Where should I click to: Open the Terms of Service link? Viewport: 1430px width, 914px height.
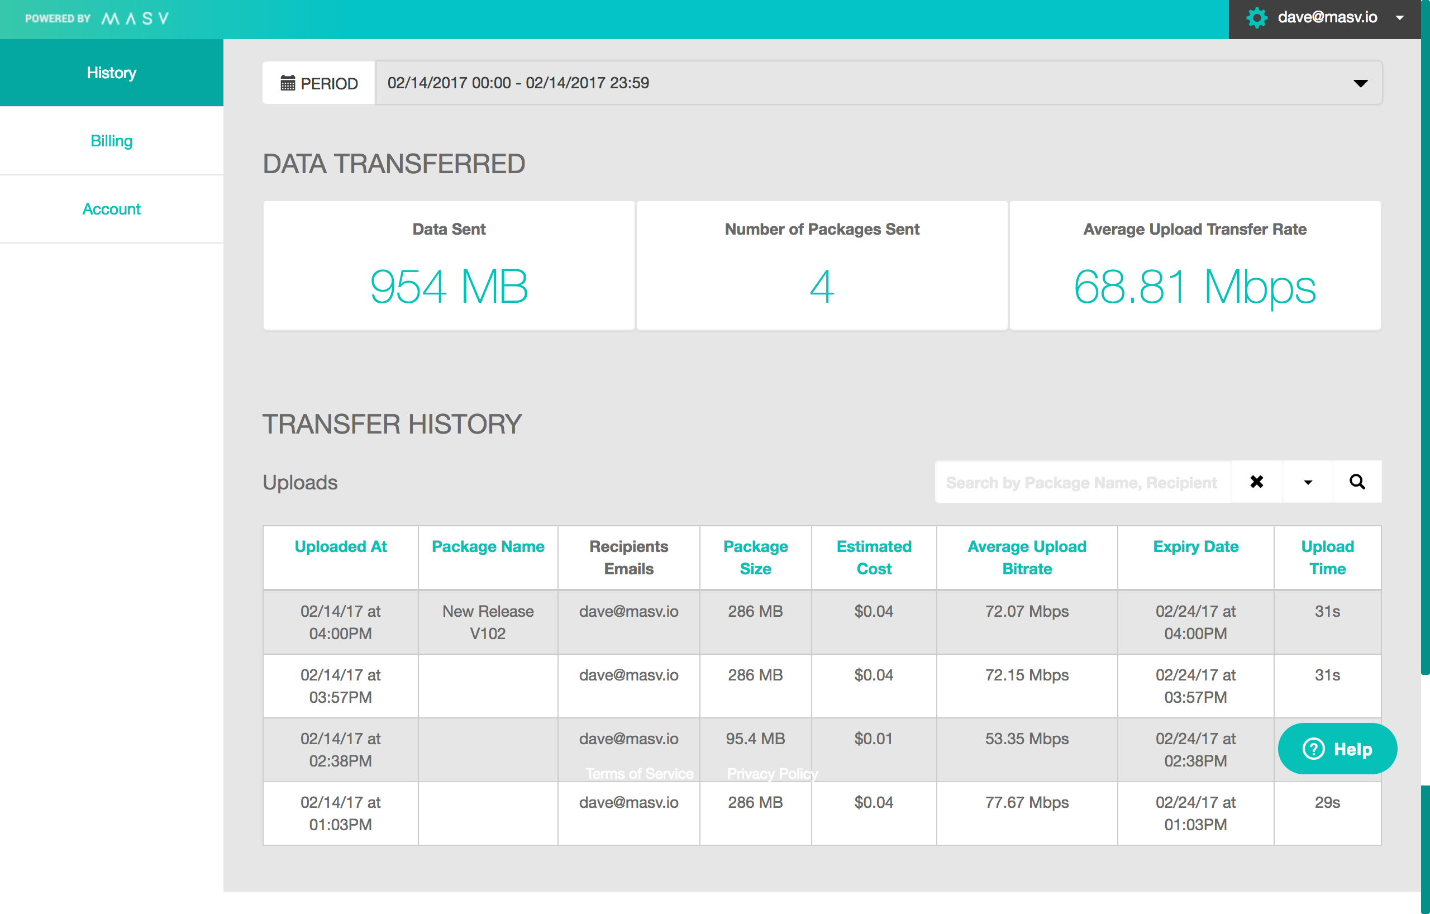pos(639,773)
